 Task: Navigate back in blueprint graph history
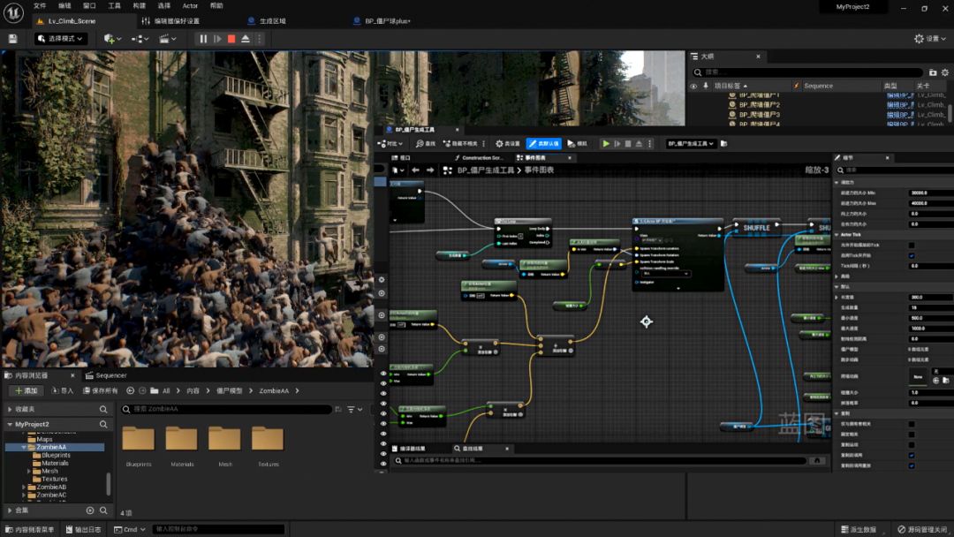(415, 170)
